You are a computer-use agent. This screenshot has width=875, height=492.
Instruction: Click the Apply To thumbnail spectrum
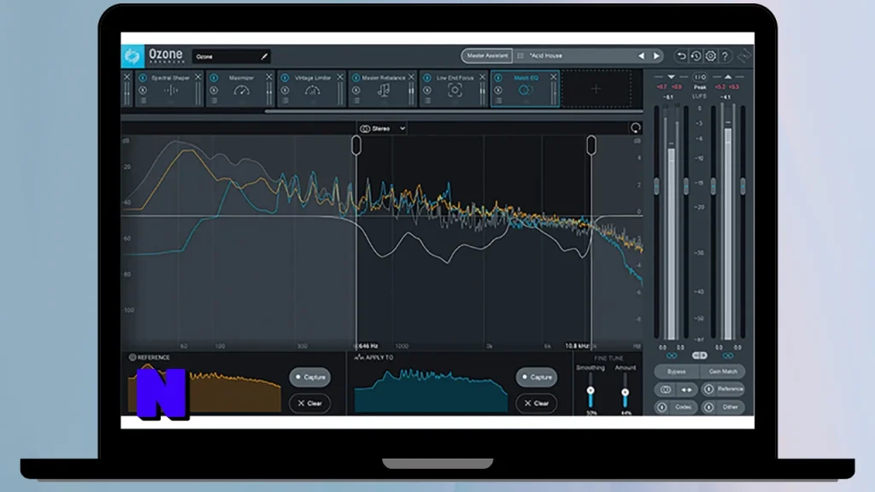[x=431, y=389]
